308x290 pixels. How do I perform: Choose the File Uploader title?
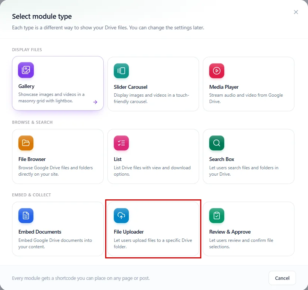(x=129, y=232)
